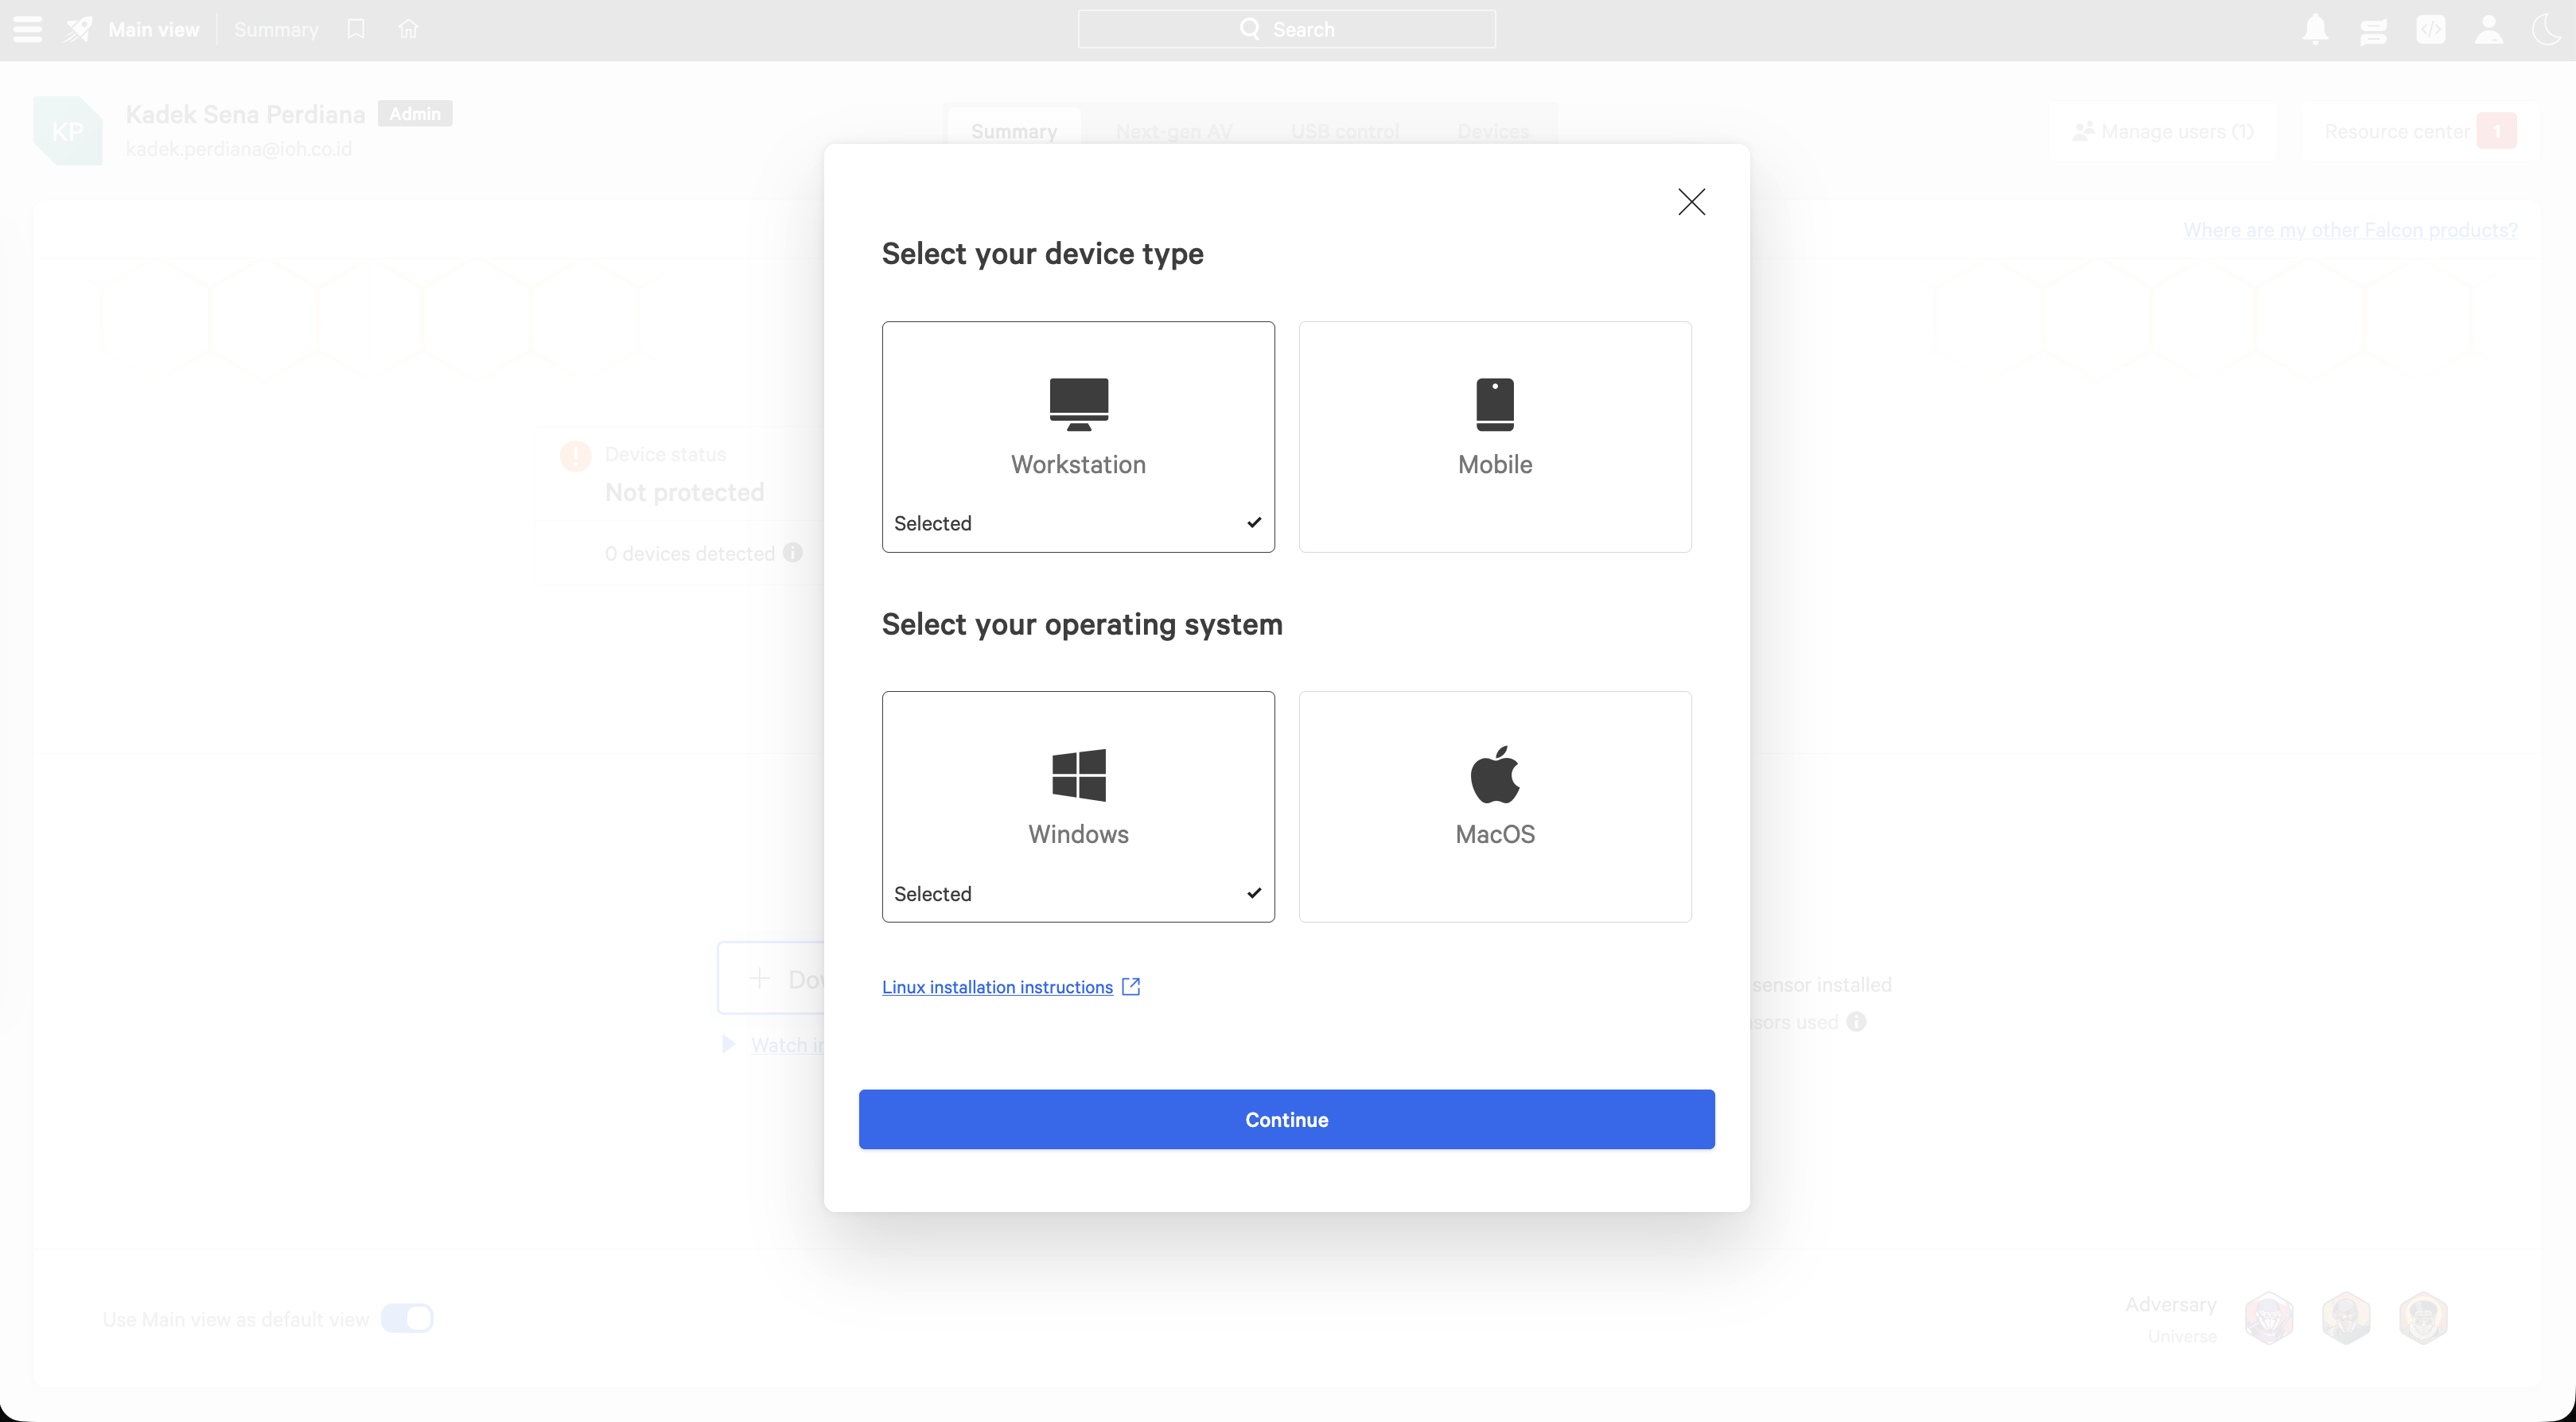2576x1422 pixels.
Task: Select the Workstation device type card
Action: point(1078,436)
